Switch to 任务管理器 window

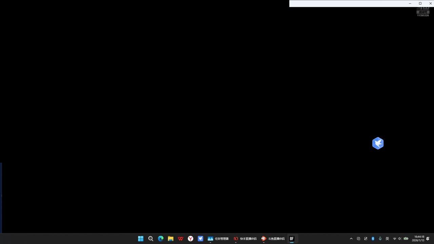tap(218, 239)
